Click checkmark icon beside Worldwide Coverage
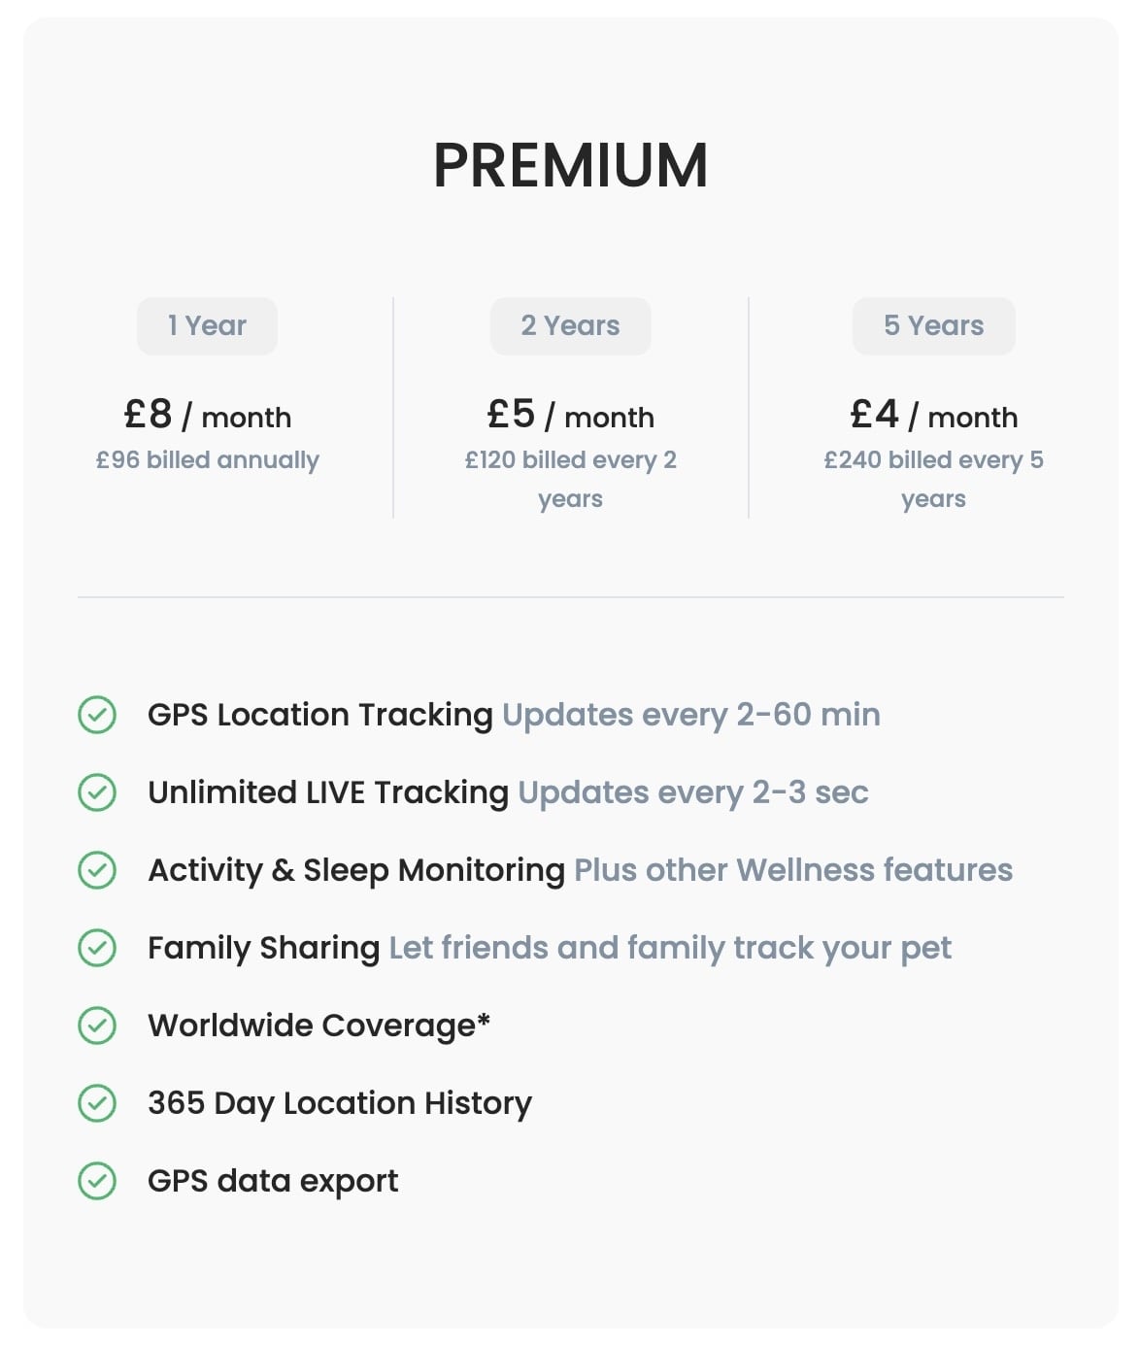Viewport: 1140px width, 1346px height. tap(97, 1026)
